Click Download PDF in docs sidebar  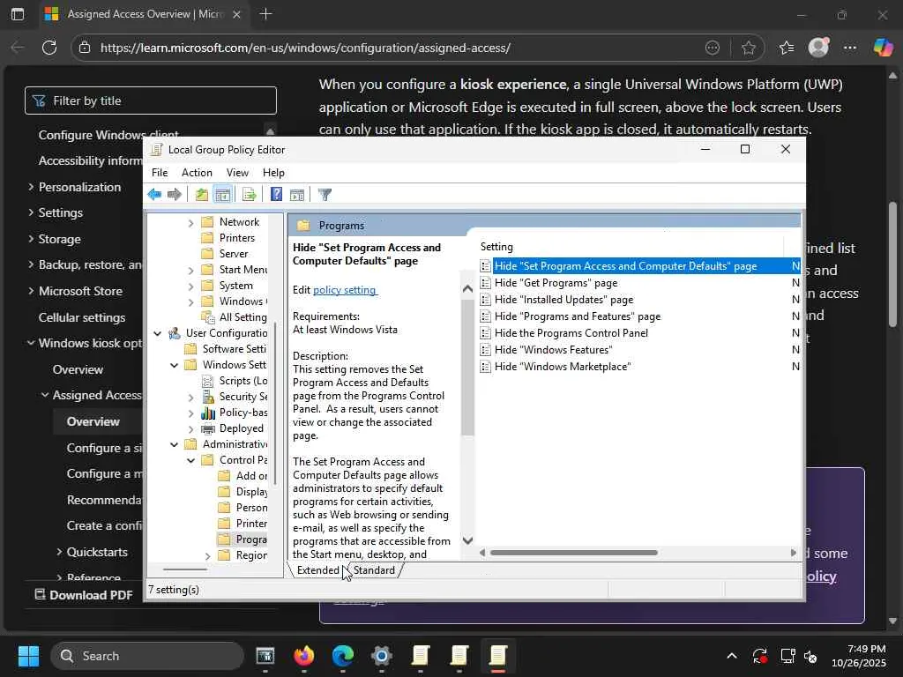tap(84, 595)
